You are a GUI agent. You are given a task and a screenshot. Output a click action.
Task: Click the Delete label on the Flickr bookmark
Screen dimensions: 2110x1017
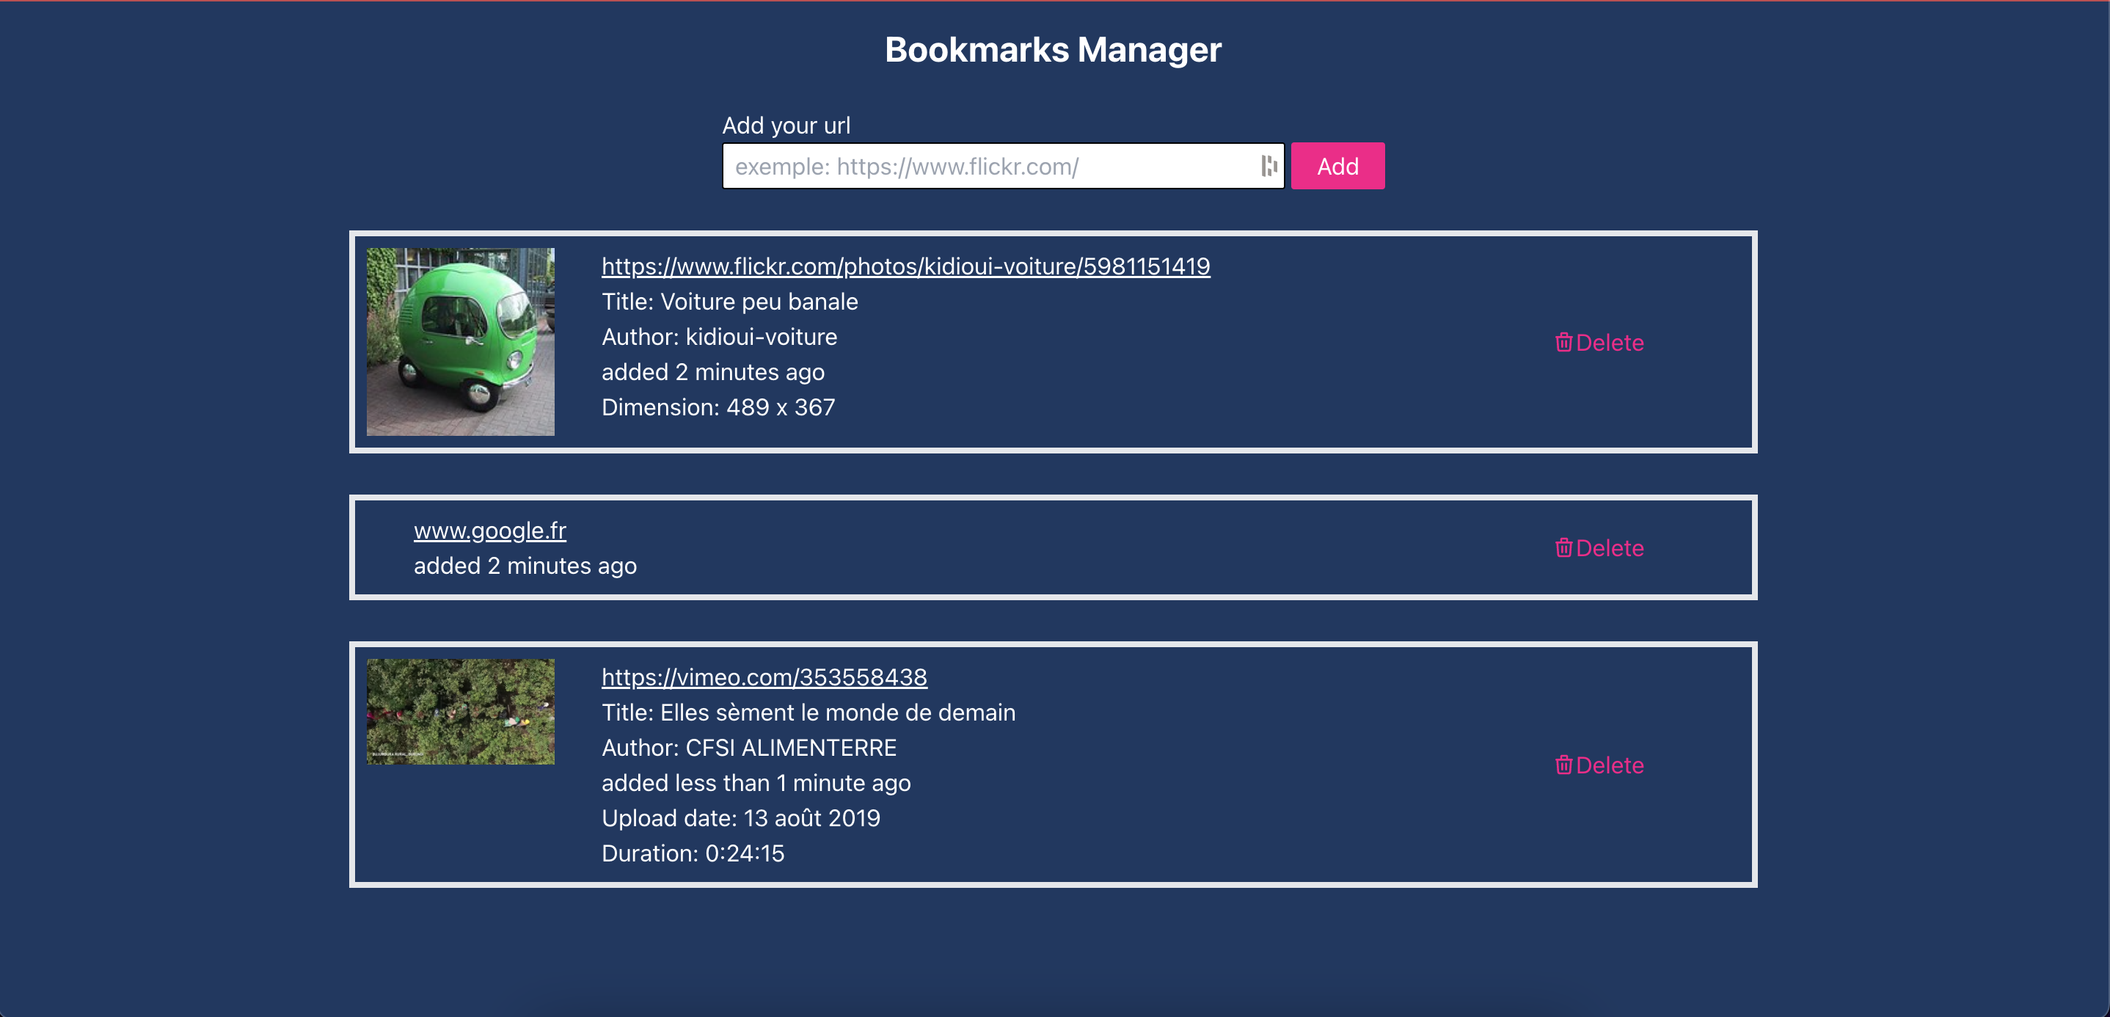tap(1610, 343)
